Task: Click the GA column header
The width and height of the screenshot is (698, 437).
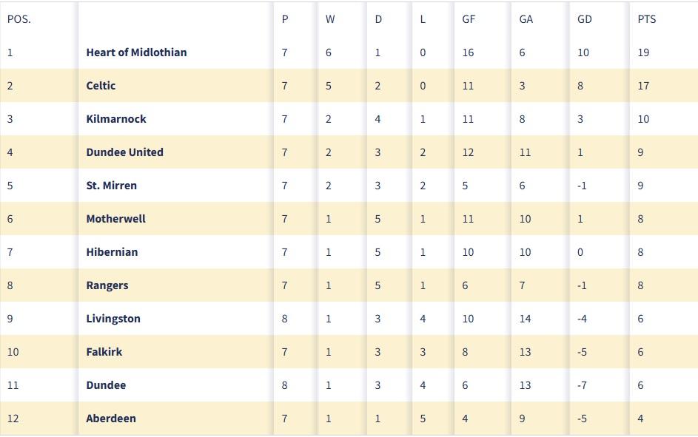Action: point(526,19)
